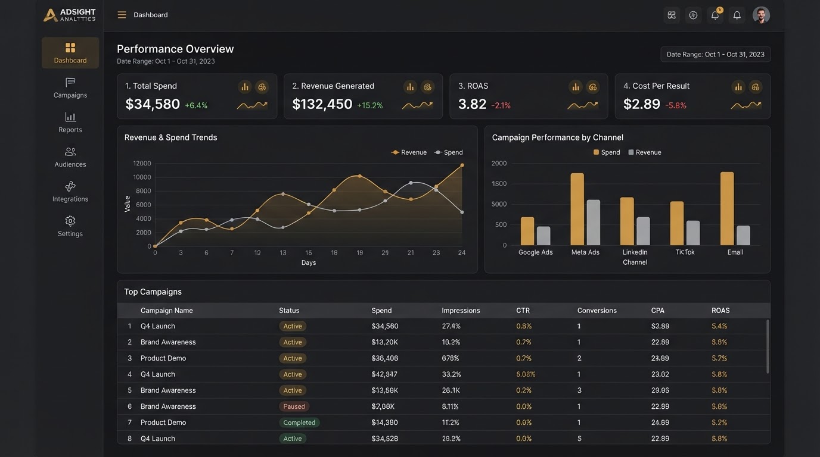Open notifications bell with orange badge

pos(715,15)
